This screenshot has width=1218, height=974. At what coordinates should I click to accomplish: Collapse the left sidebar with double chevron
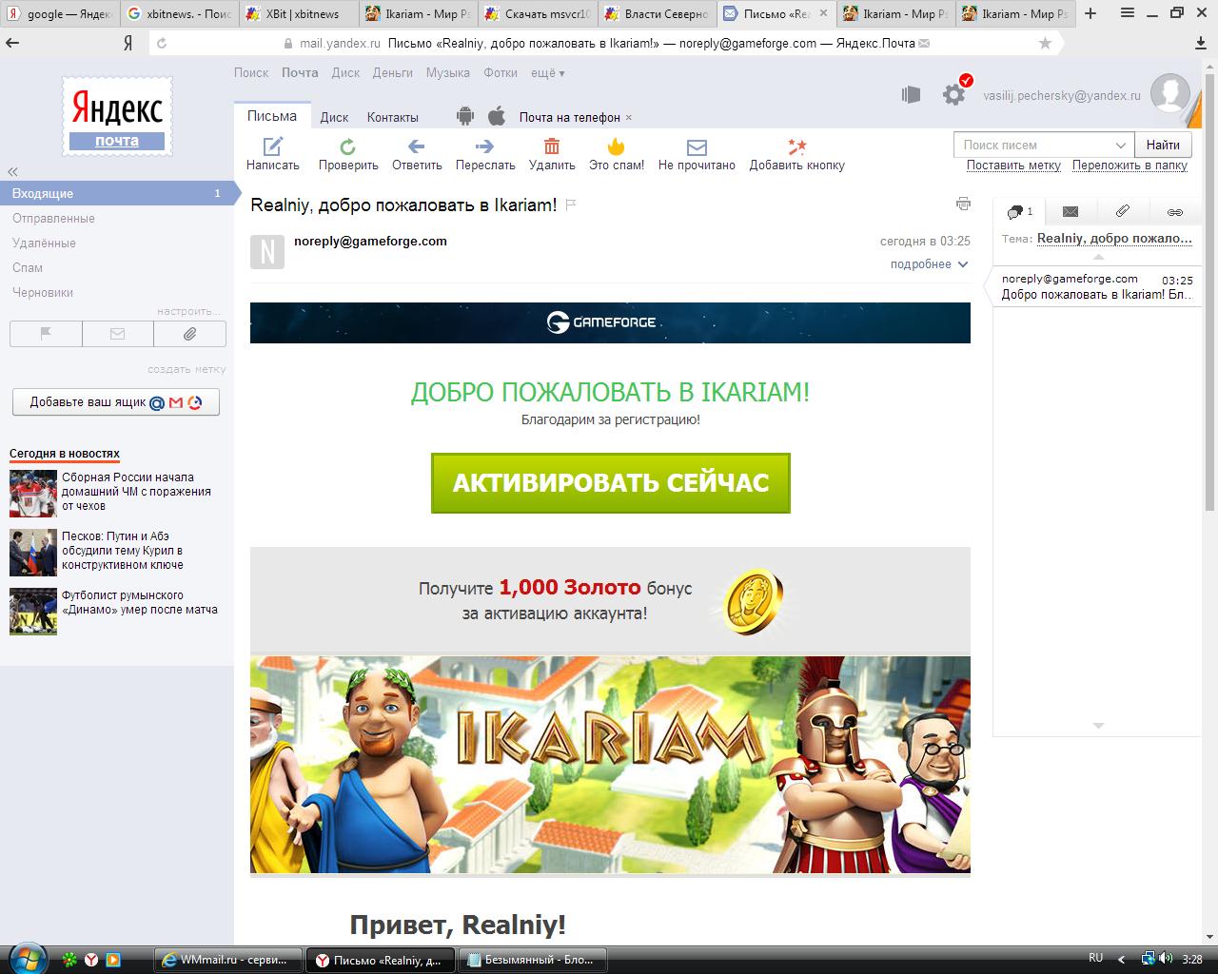(x=13, y=172)
